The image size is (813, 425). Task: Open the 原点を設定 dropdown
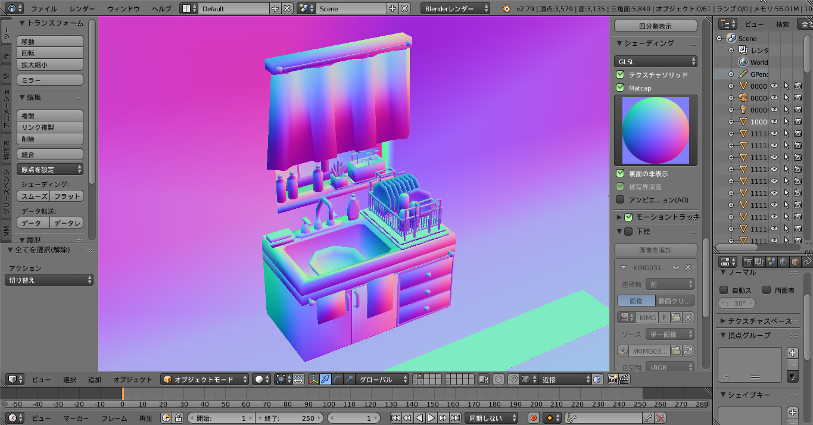pos(50,170)
